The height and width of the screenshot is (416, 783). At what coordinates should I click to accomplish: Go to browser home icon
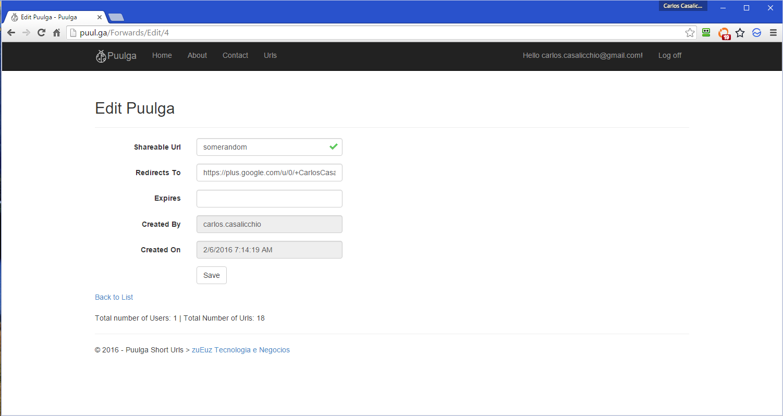57,33
